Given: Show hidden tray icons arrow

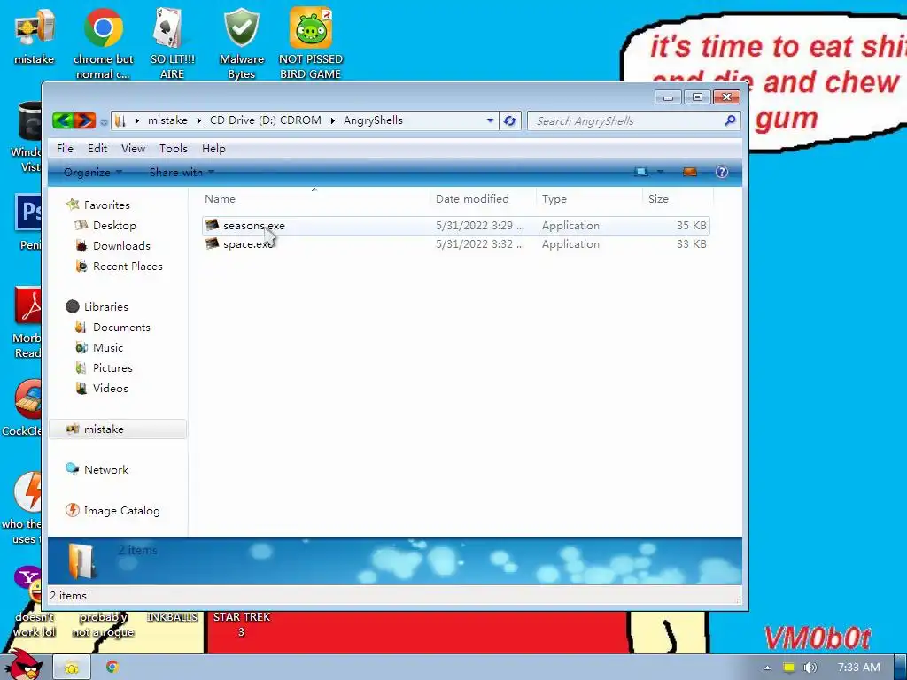Looking at the screenshot, I should (x=768, y=668).
